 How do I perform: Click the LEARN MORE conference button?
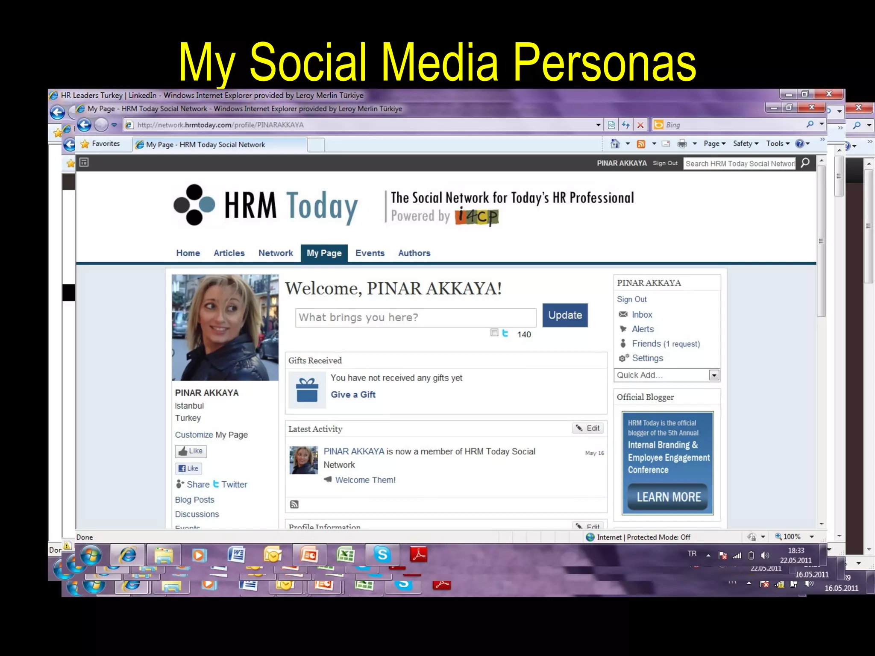click(669, 497)
